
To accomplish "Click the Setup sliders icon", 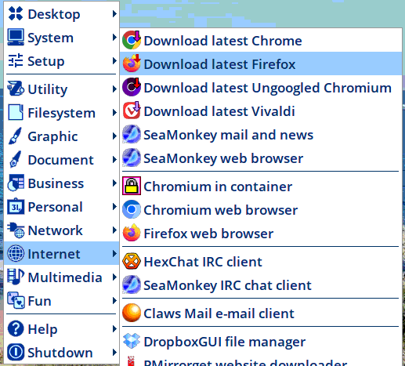I will 16,60.
